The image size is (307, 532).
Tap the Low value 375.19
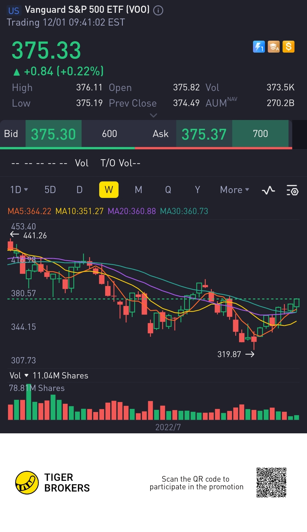tap(89, 103)
